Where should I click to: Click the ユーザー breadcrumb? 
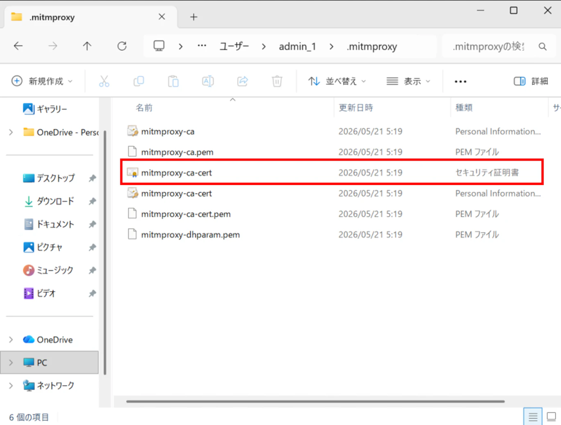(234, 46)
